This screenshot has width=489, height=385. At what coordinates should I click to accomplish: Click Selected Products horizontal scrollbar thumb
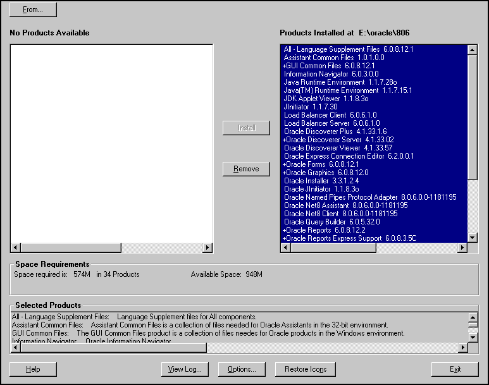pyautogui.click(x=113, y=347)
